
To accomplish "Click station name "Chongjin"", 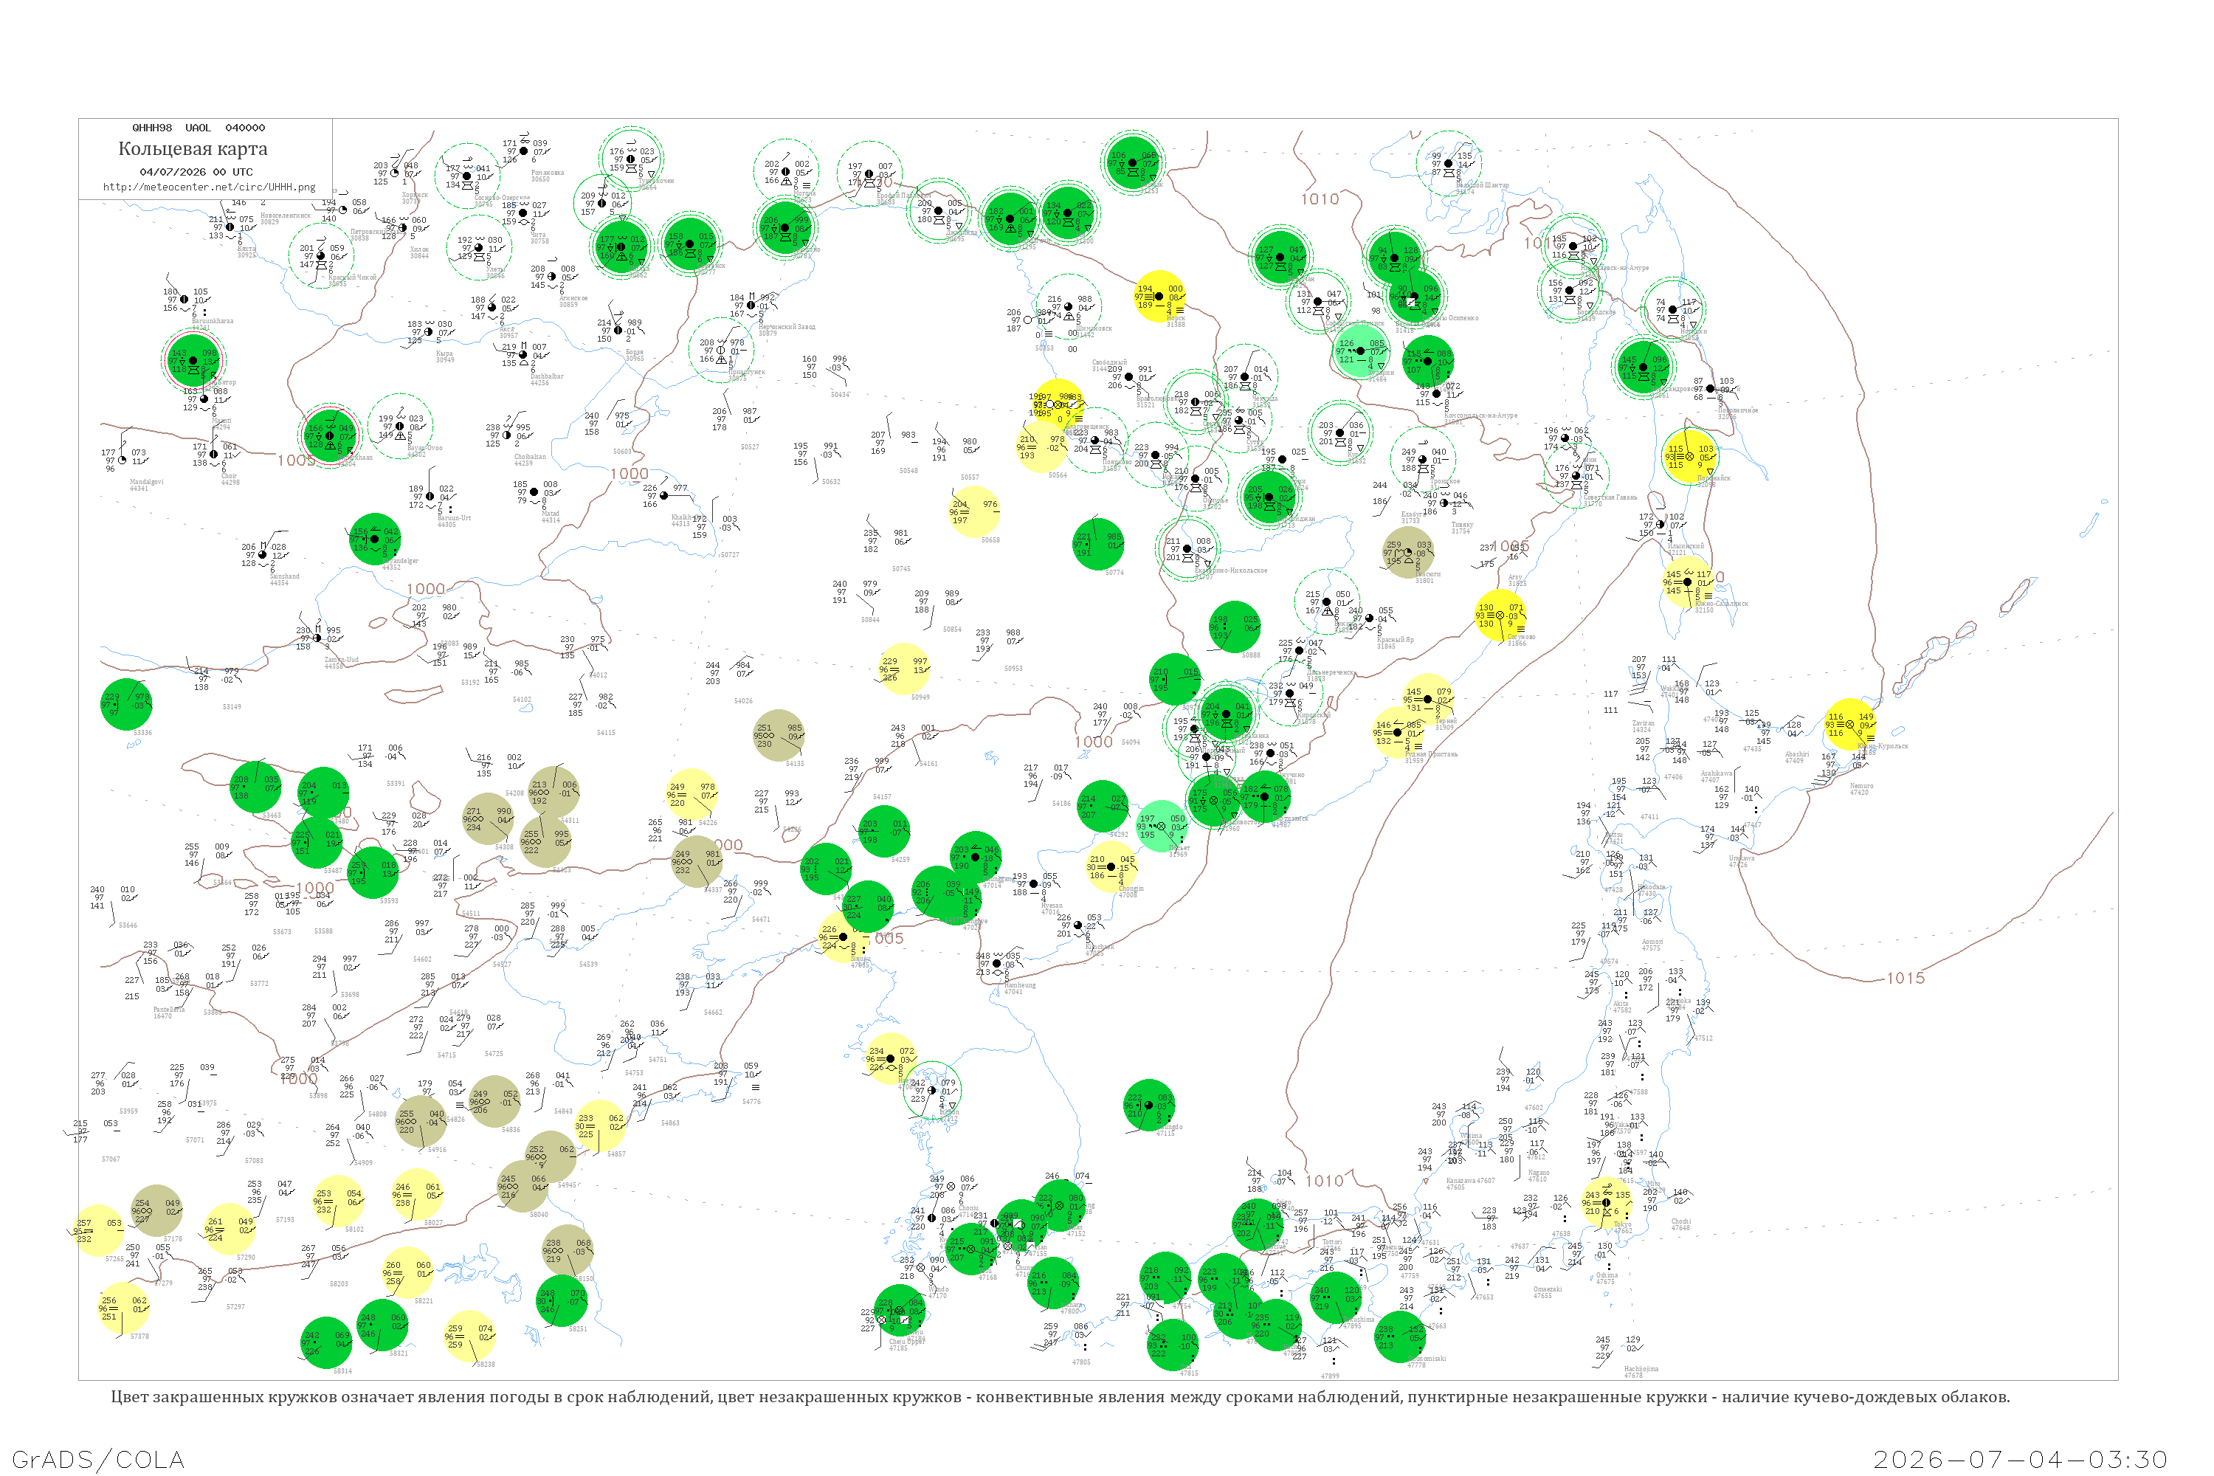I will 1131,889.
